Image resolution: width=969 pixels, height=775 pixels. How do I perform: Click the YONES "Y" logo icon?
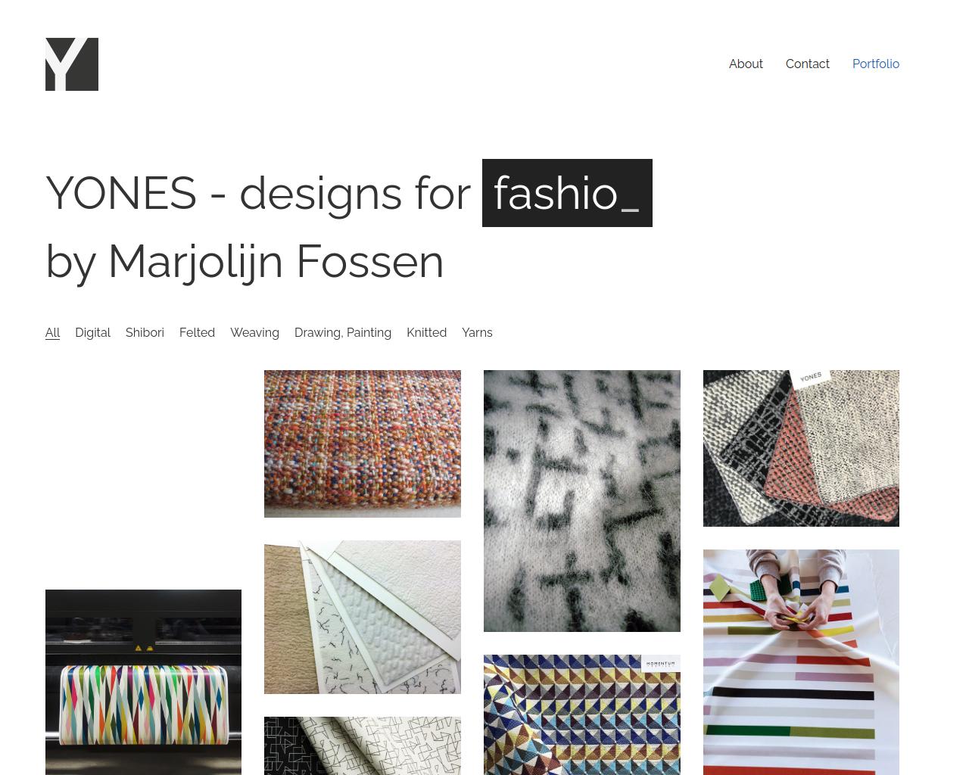point(72,64)
